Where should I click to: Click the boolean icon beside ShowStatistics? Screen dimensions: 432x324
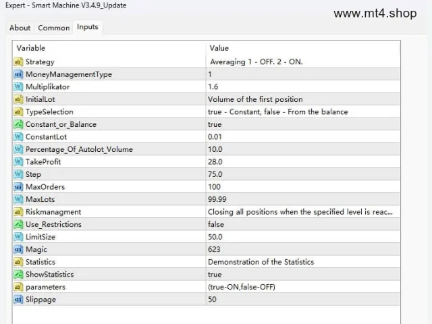(x=18, y=274)
